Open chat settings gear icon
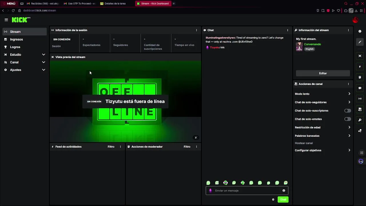The height and width of the screenshot is (206, 366). pyautogui.click(x=273, y=200)
